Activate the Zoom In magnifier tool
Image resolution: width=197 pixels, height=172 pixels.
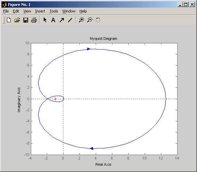[82, 20]
